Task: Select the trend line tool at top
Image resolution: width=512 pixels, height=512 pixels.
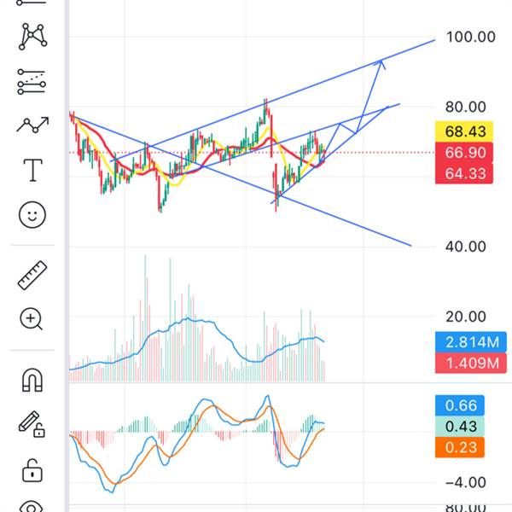Action: tap(32, 3)
